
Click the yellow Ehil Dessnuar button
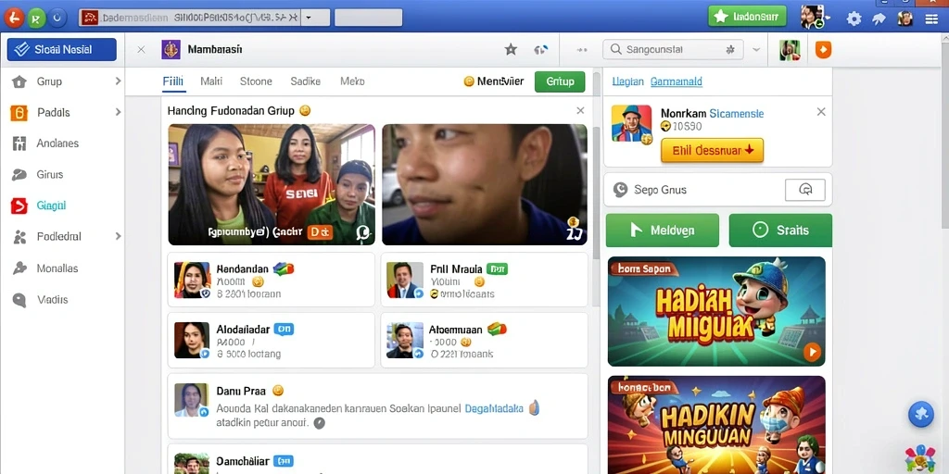tap(712, 151)
